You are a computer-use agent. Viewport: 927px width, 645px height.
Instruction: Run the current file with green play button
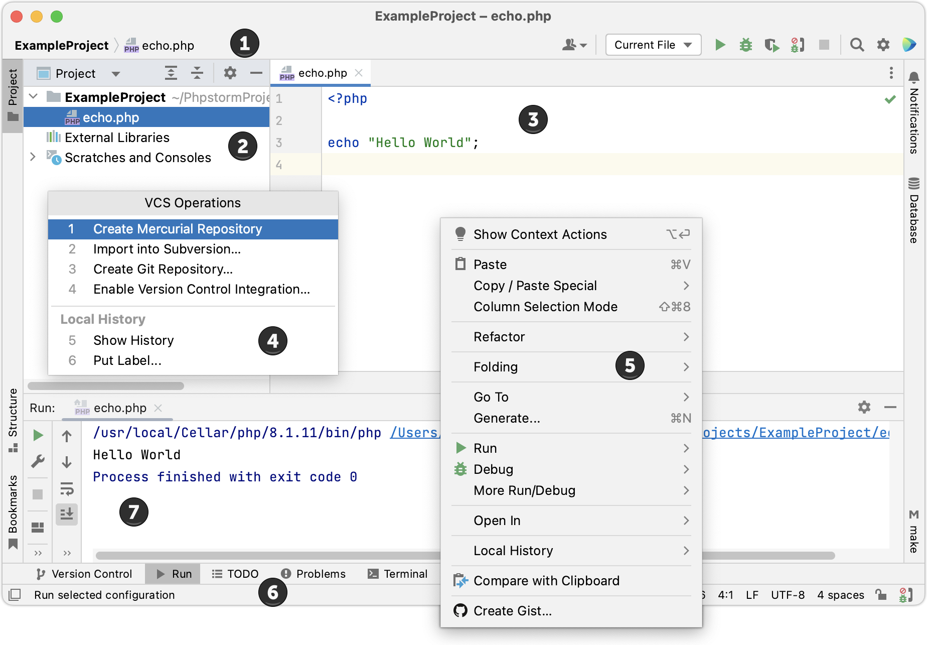click(720, 45)
